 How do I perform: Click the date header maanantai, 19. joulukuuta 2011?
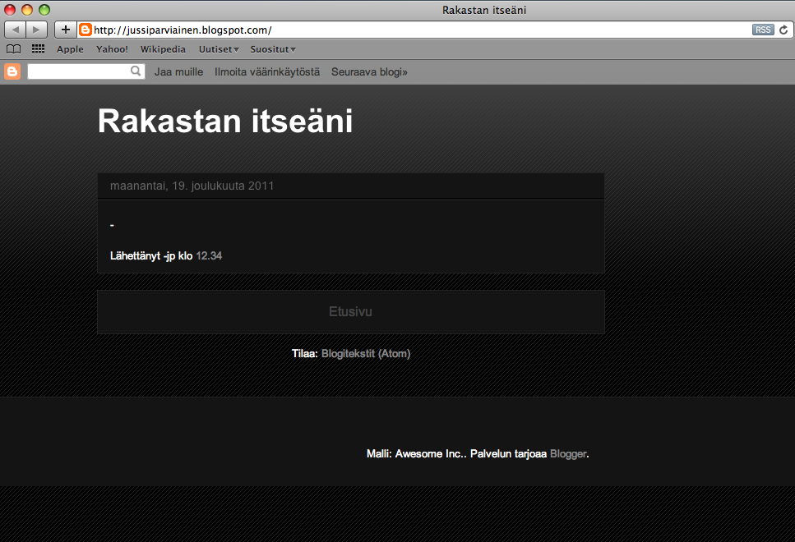point(192,186)
